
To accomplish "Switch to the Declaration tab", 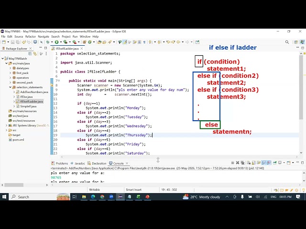I will point(97,163).
